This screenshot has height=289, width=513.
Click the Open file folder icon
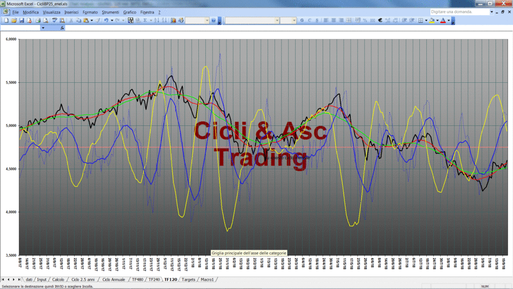click(14, 20)
